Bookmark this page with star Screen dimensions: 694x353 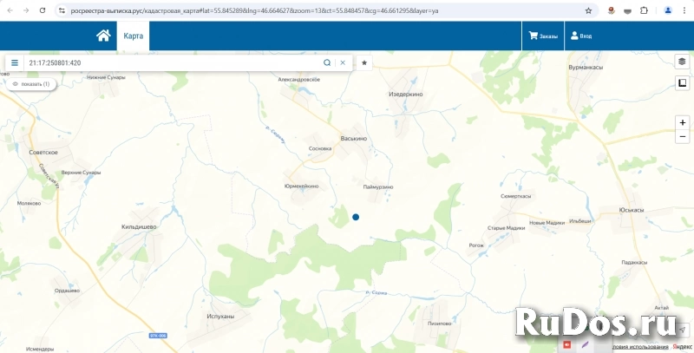(588, 10)
